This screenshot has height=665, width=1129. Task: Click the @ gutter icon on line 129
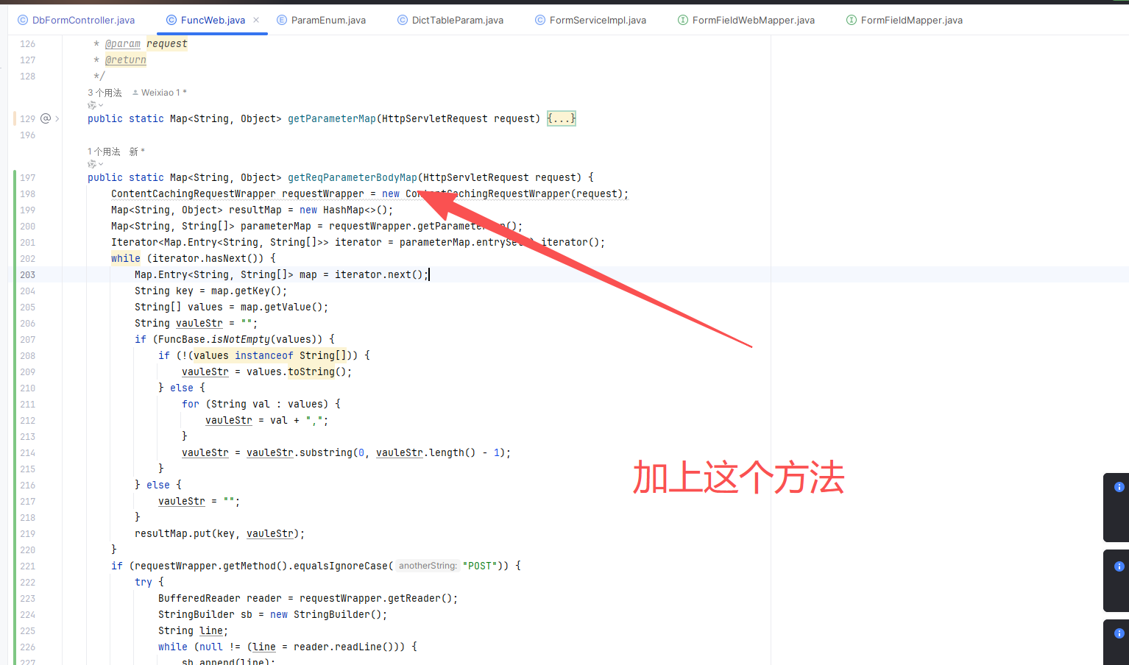(46, 118)
